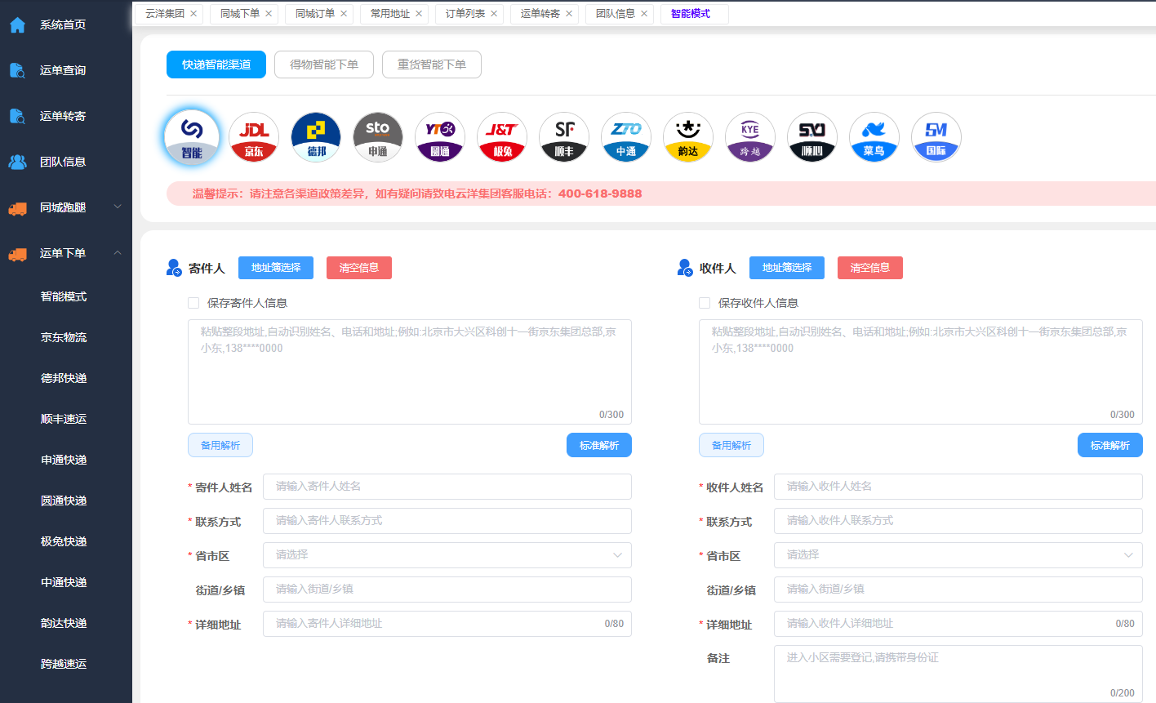The height and width of the screenshot is (703, 1156).
Task: Collapse the 运单下单 sidebar menu
Action: [65, 253]
